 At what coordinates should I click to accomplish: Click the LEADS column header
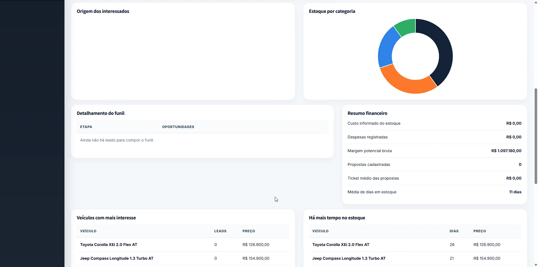[x=220, y=231]
